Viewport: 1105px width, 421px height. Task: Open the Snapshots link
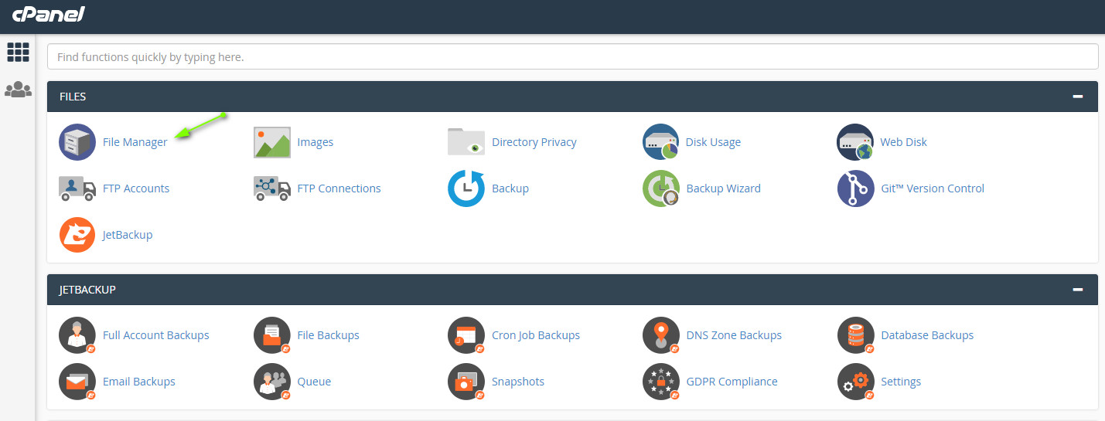(518, 382)
